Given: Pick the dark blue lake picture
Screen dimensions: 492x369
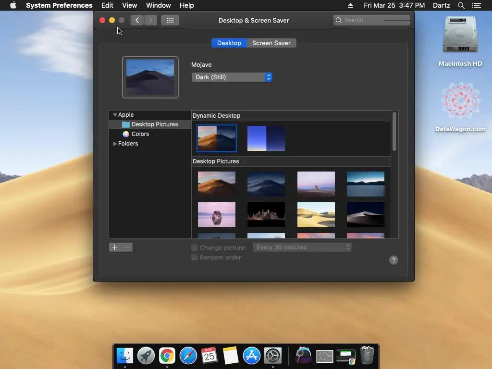Looking at the screenshot, I should tap(366, 184).
